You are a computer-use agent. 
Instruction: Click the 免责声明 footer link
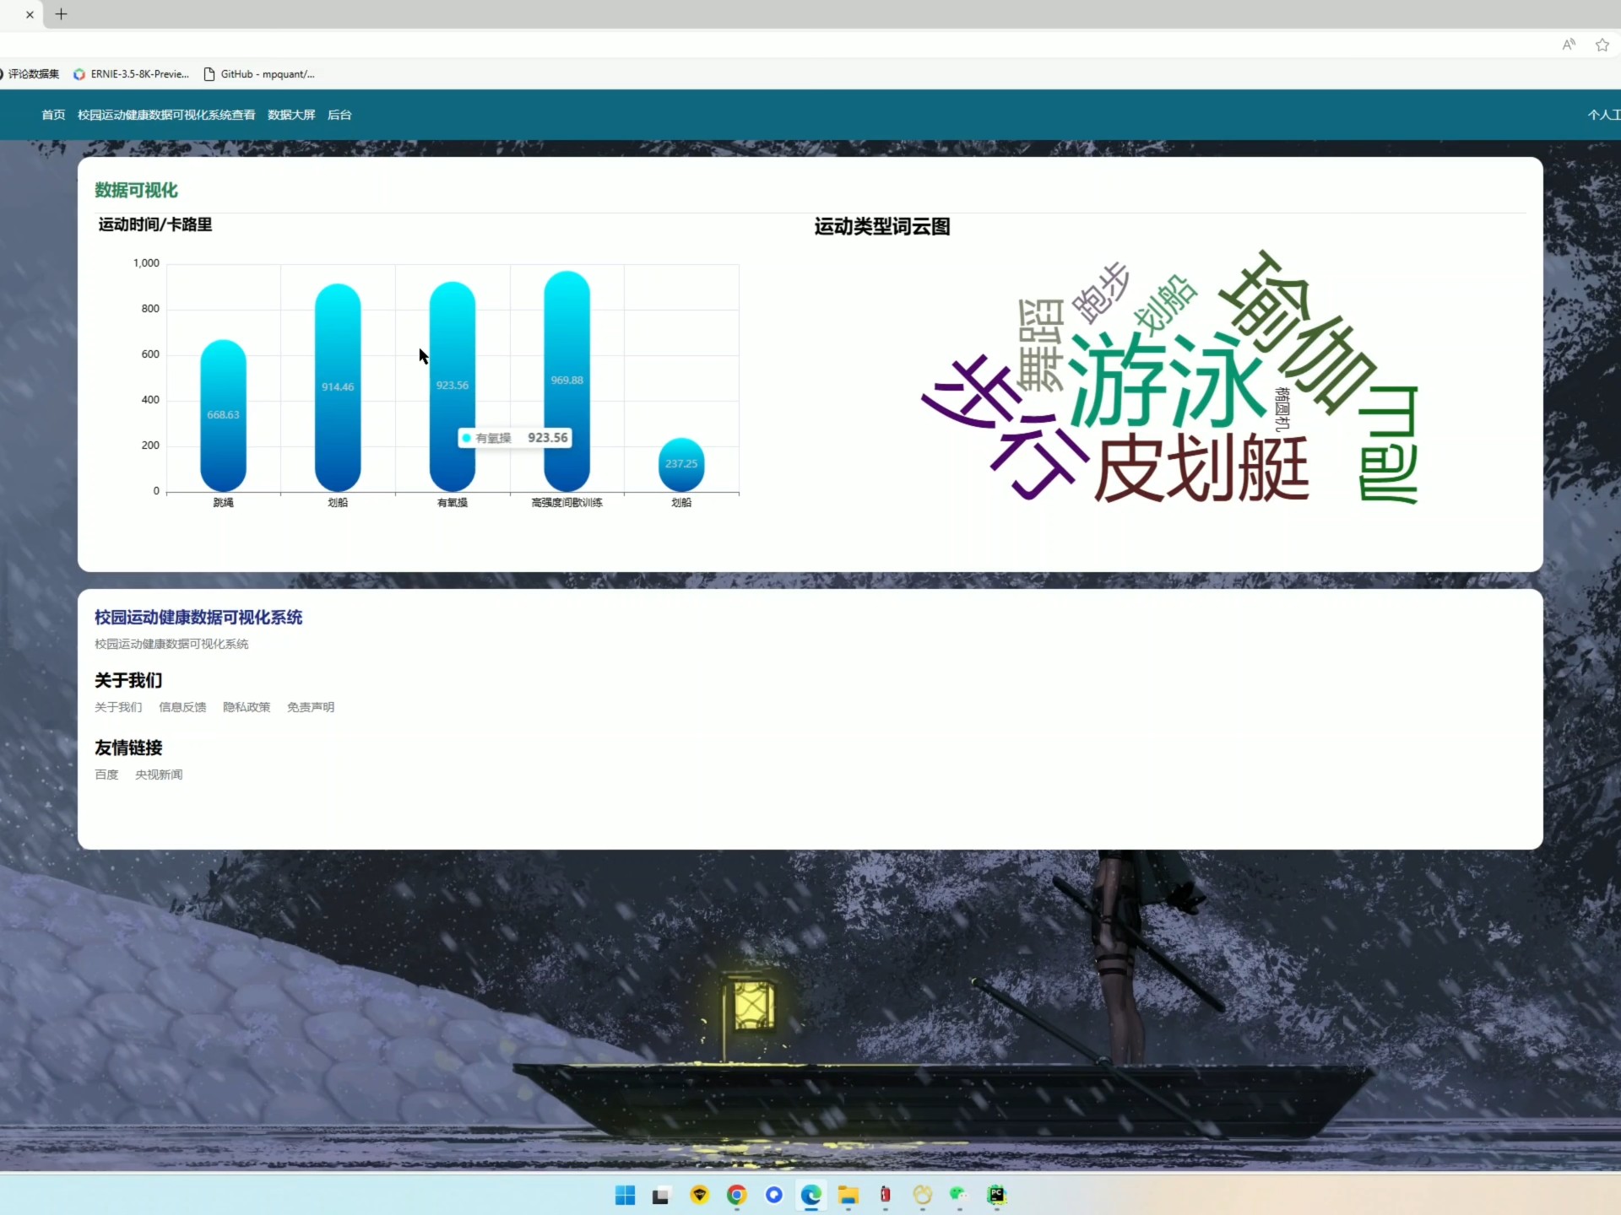pos(311,707)
